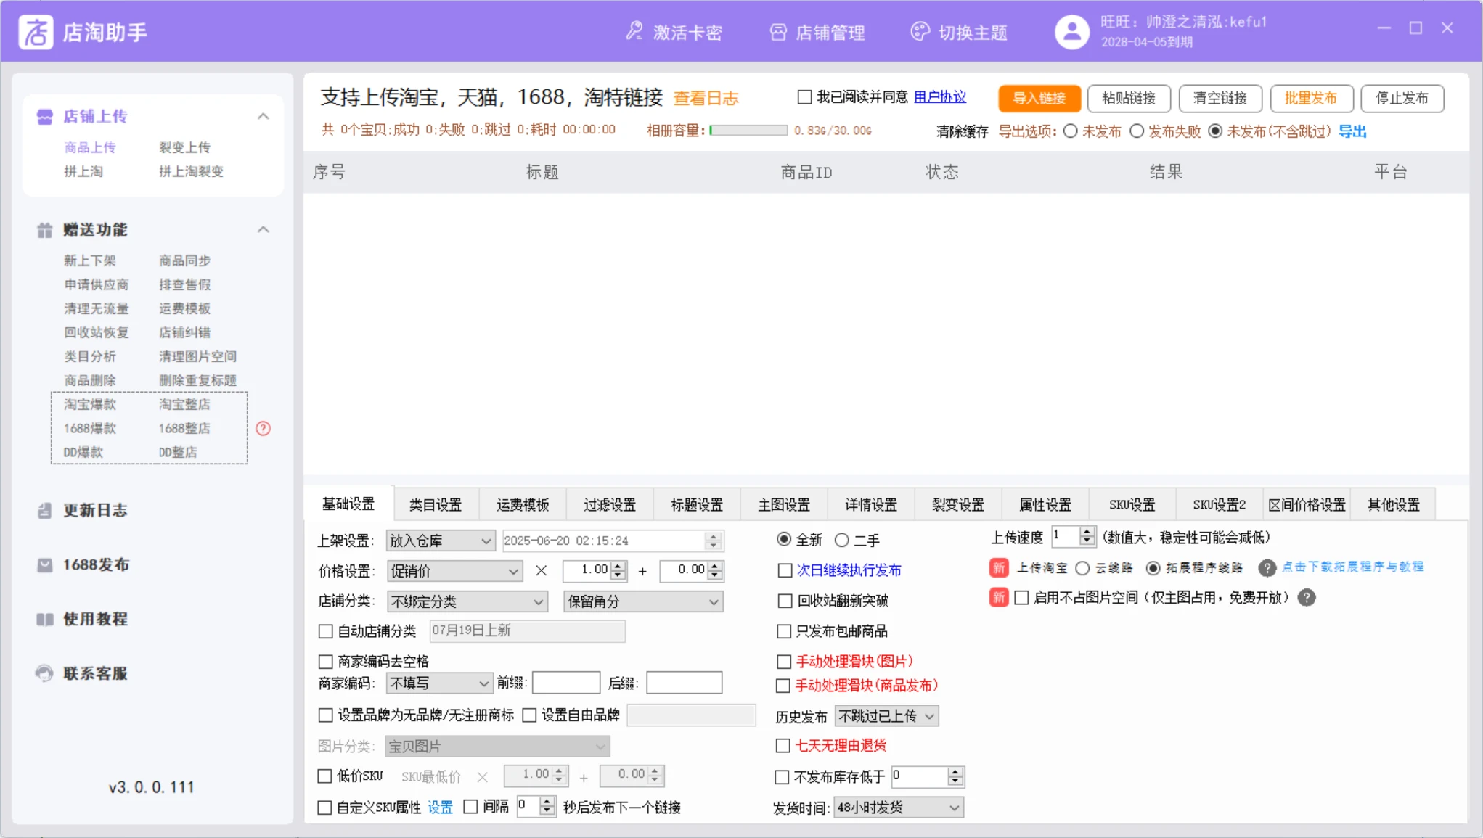Viewport: 1483px width, 838px height.
Task: Open the 发货时间 48小时发货 dropdown
Action: pos(899,807)
